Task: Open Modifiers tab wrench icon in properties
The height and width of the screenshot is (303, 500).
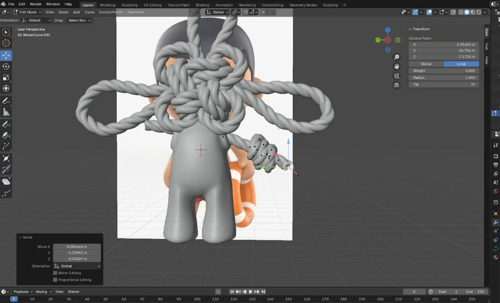Action: coord(495,222)
